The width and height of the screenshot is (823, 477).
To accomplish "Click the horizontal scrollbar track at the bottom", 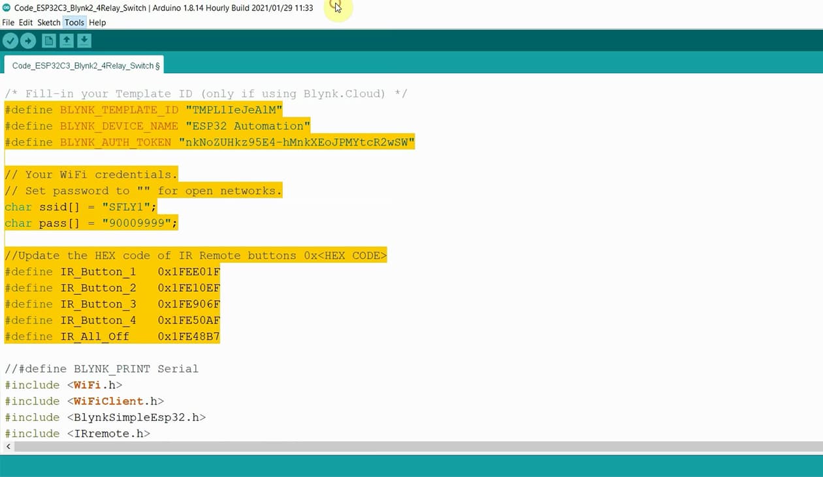I will coord(392,446).
